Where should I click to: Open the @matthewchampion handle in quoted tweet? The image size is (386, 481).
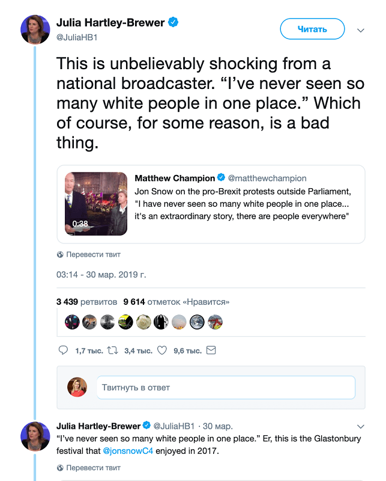pyautogui.click(x=267, y=178)
